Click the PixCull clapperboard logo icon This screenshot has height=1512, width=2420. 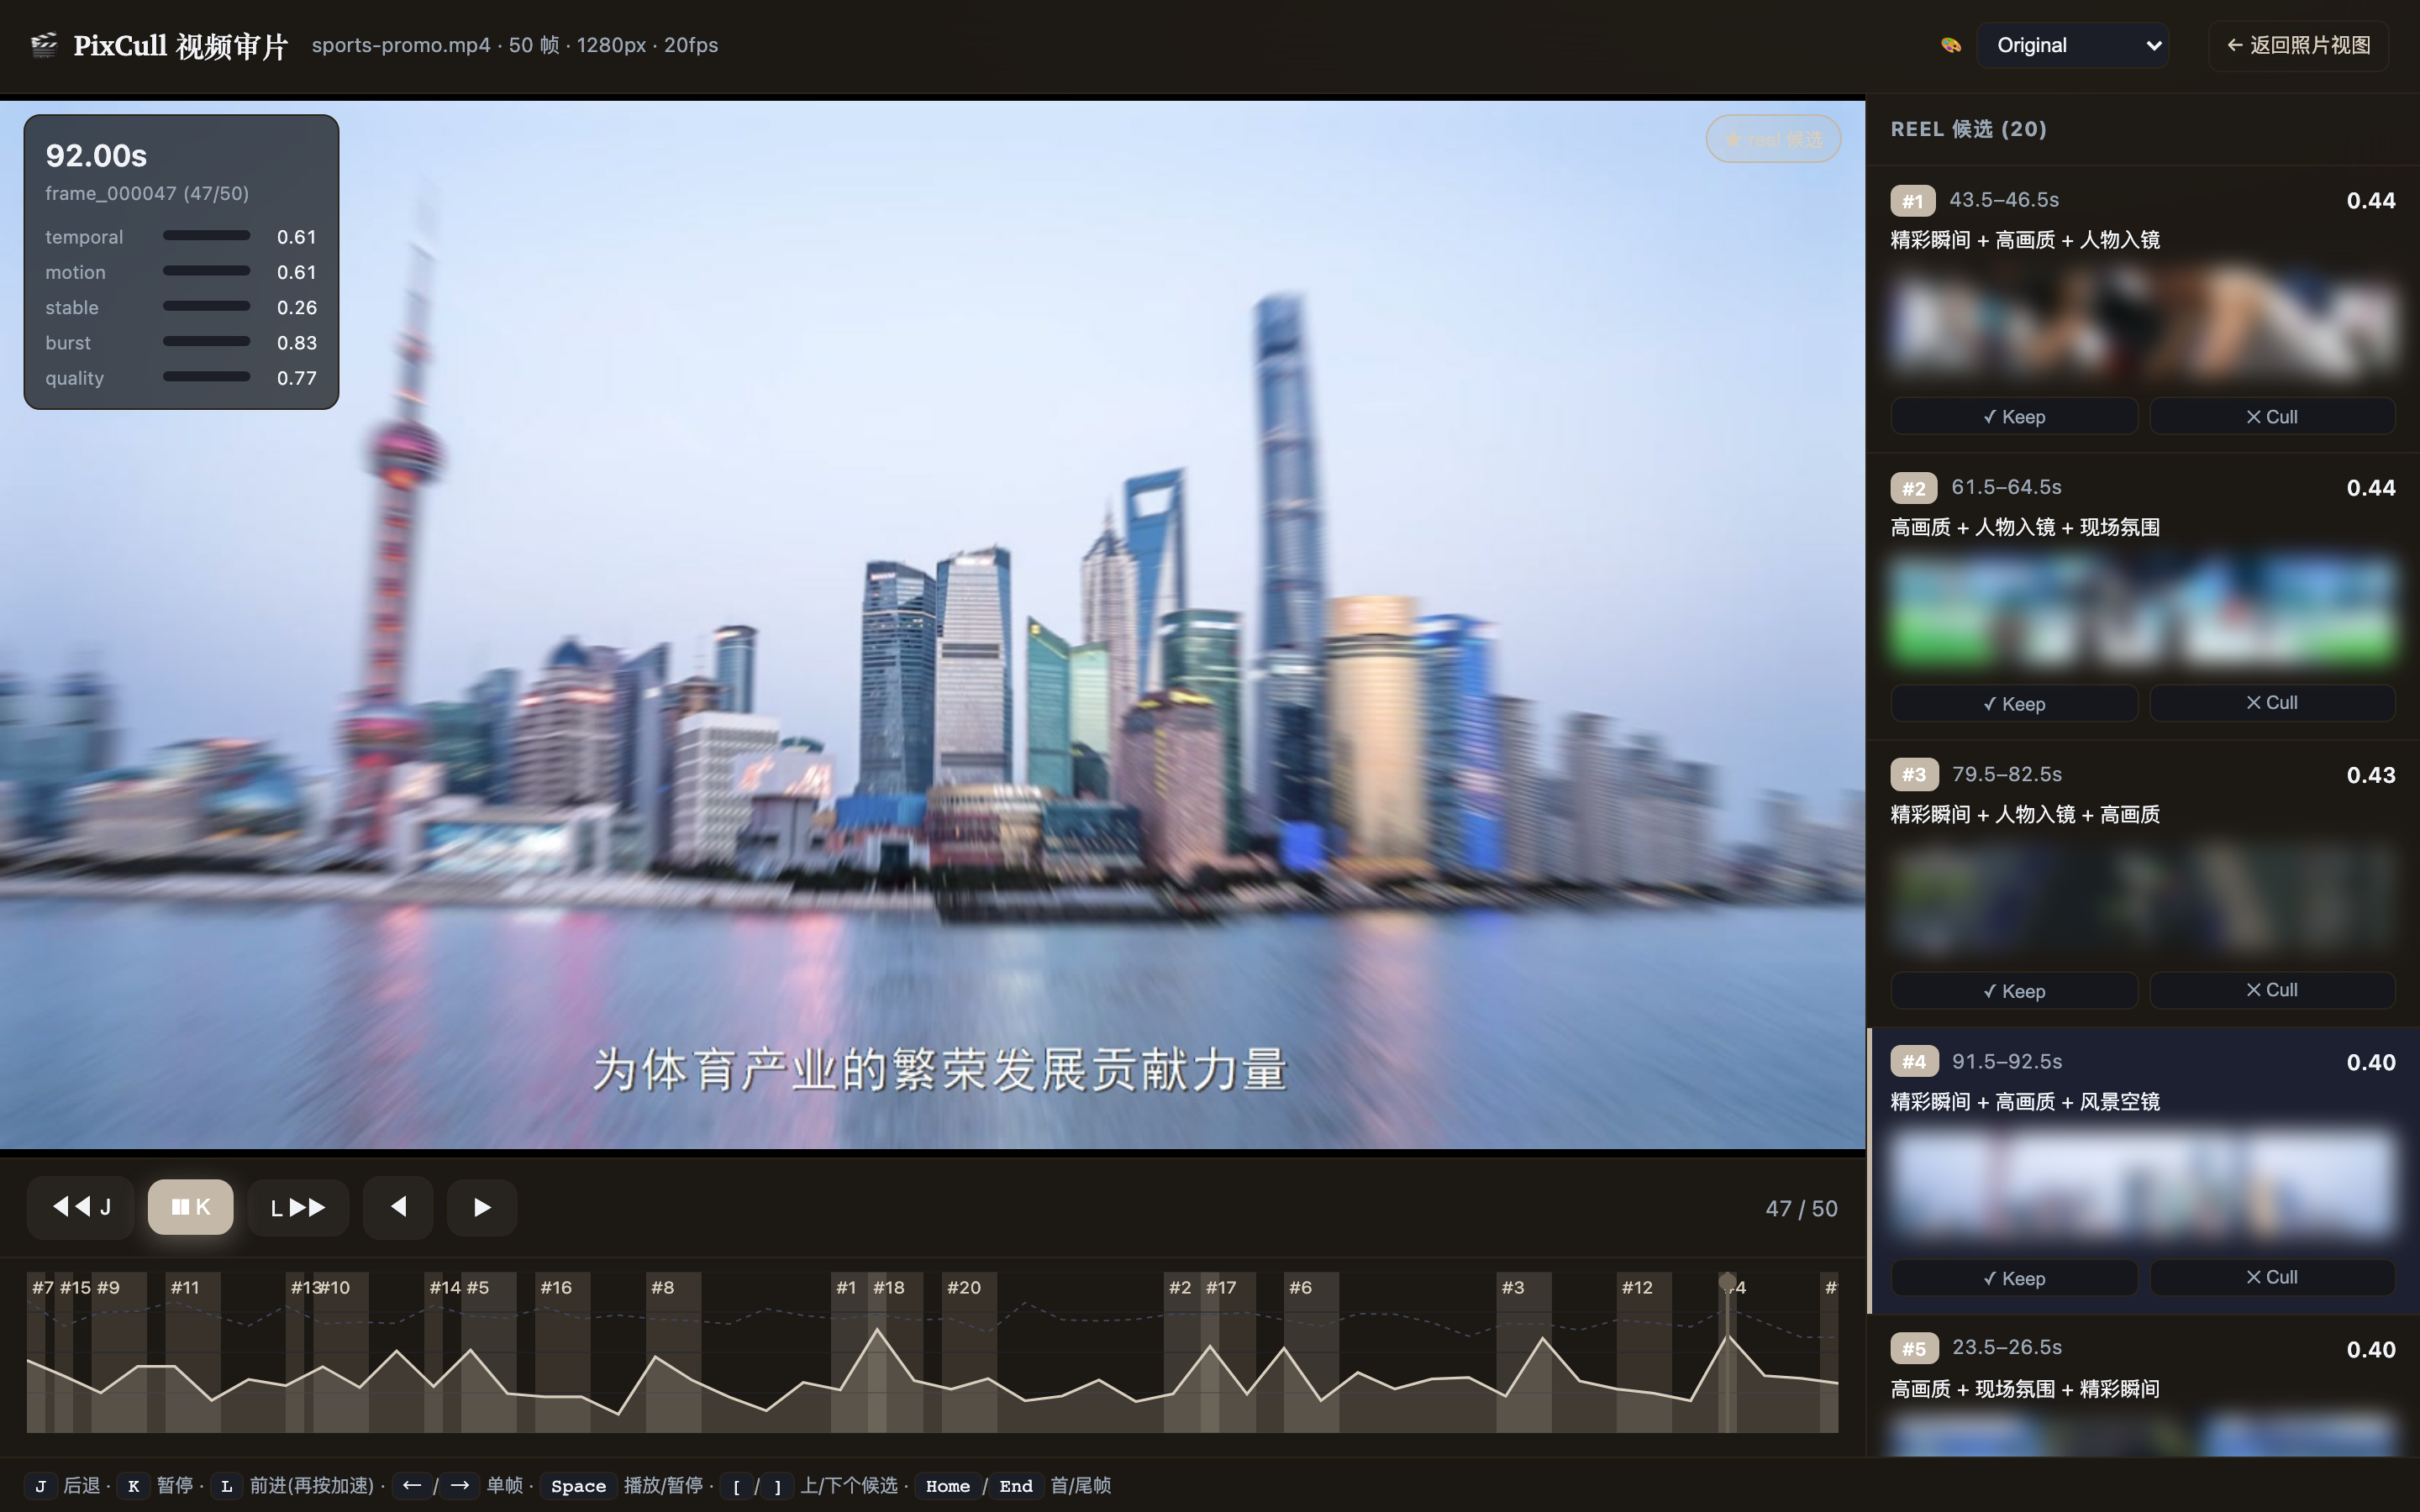click(x=44, y=45)
